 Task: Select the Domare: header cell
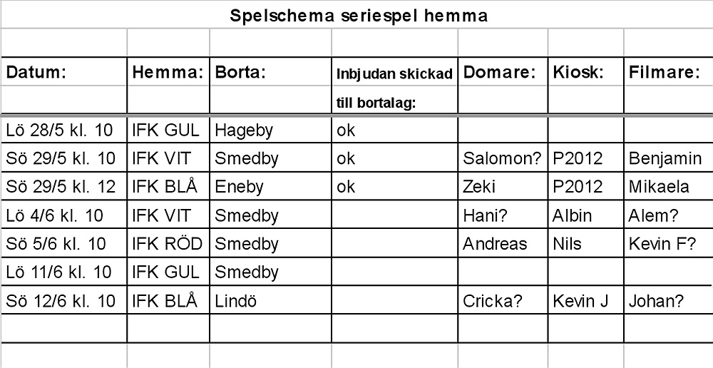point(503,72)
